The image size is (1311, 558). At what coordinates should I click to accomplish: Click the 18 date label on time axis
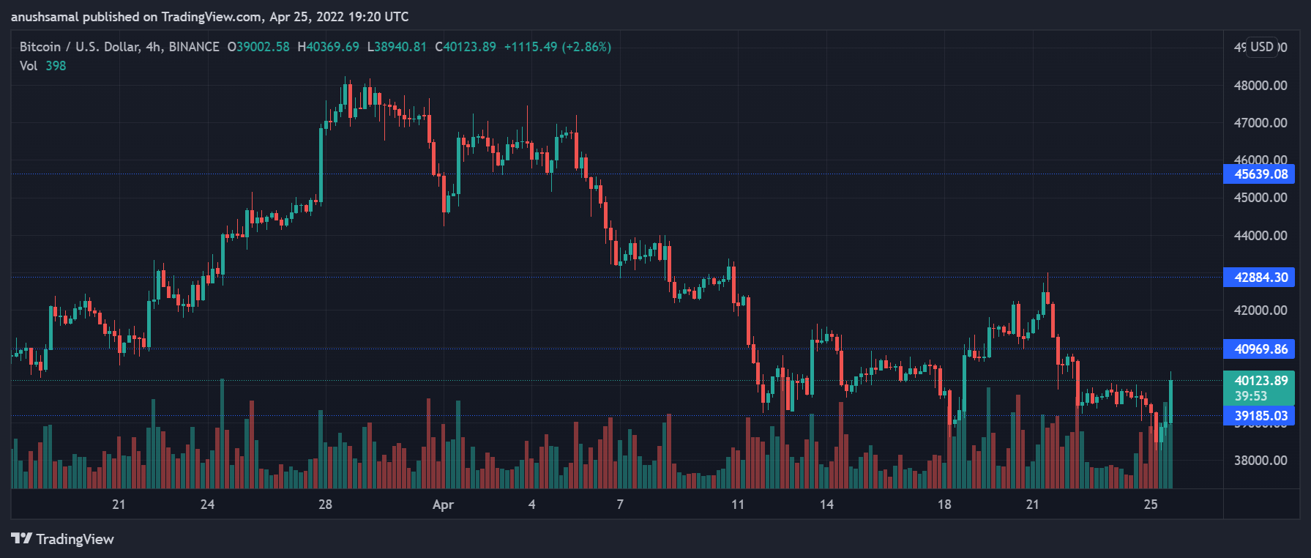tap(944, 505)
